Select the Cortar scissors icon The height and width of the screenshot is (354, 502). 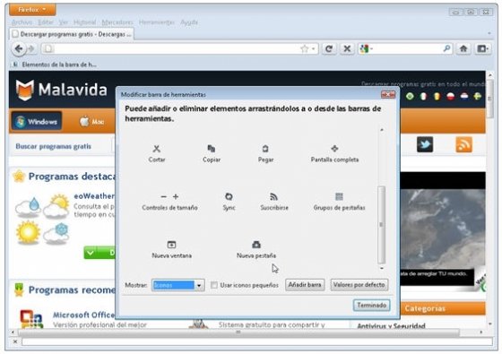click(x=157, y=149)
